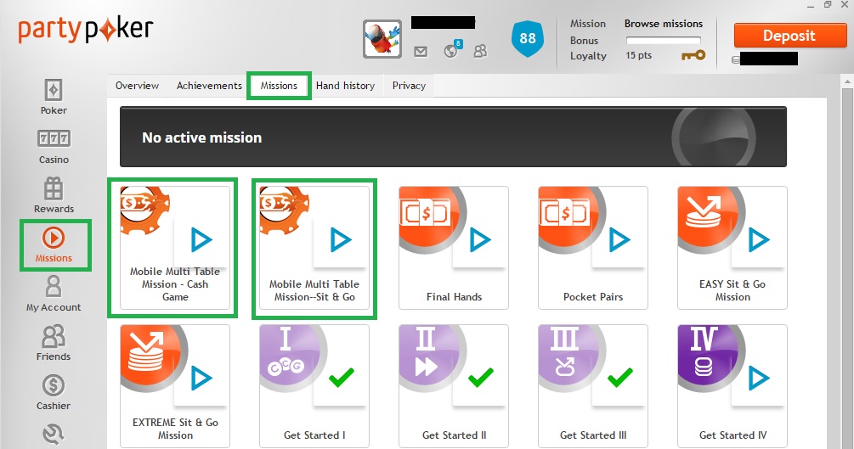Open the friends icon in header
Viewport: 854px width, 449px height.
coord(480,51)
